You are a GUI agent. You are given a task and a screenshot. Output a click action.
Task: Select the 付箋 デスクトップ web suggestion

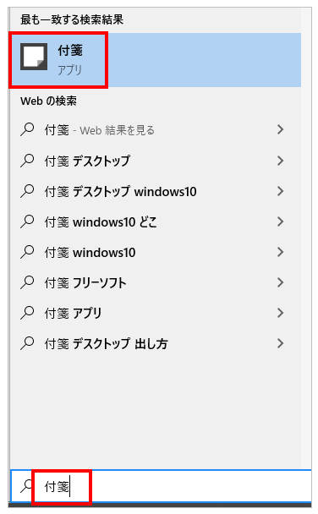coord(156,161)
